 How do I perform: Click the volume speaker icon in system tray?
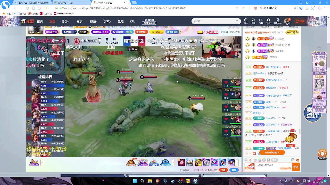309,181
